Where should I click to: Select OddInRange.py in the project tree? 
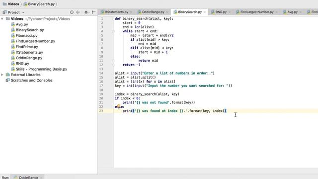click(29, 58)
